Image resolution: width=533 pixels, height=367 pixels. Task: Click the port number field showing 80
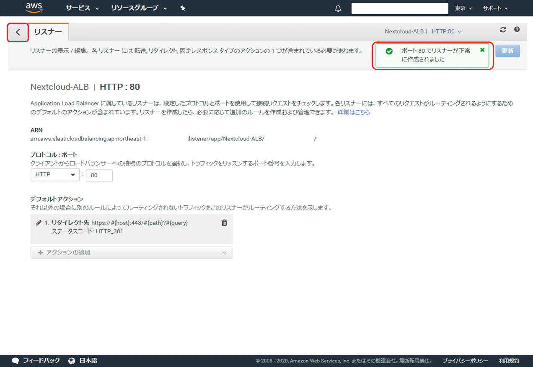pos(99,176)
